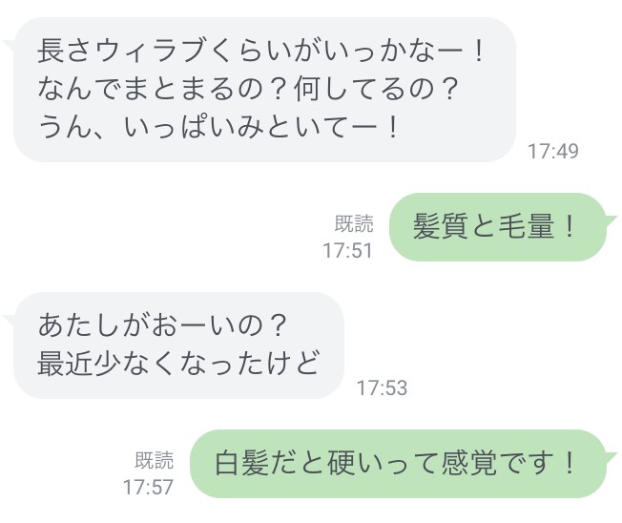This screenshot has height=523, width=622.
Task: Click the line "うん、いっぱいみといてー！"
Action: point(219,128)
